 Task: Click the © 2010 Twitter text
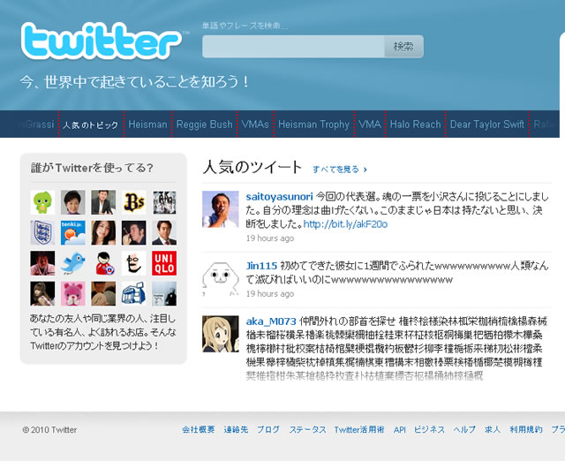(49, 429)
